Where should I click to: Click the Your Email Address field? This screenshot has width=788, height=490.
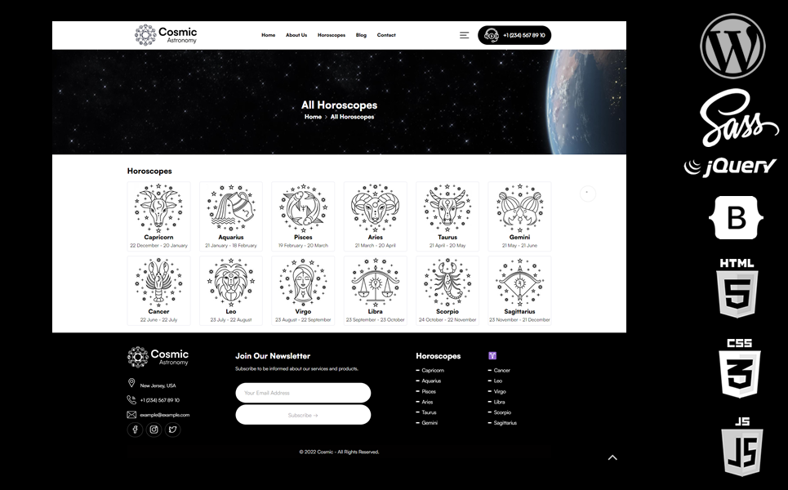[303, 393]
